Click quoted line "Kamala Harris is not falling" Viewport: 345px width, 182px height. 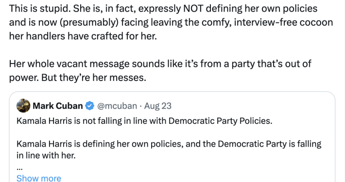point(144,121)
